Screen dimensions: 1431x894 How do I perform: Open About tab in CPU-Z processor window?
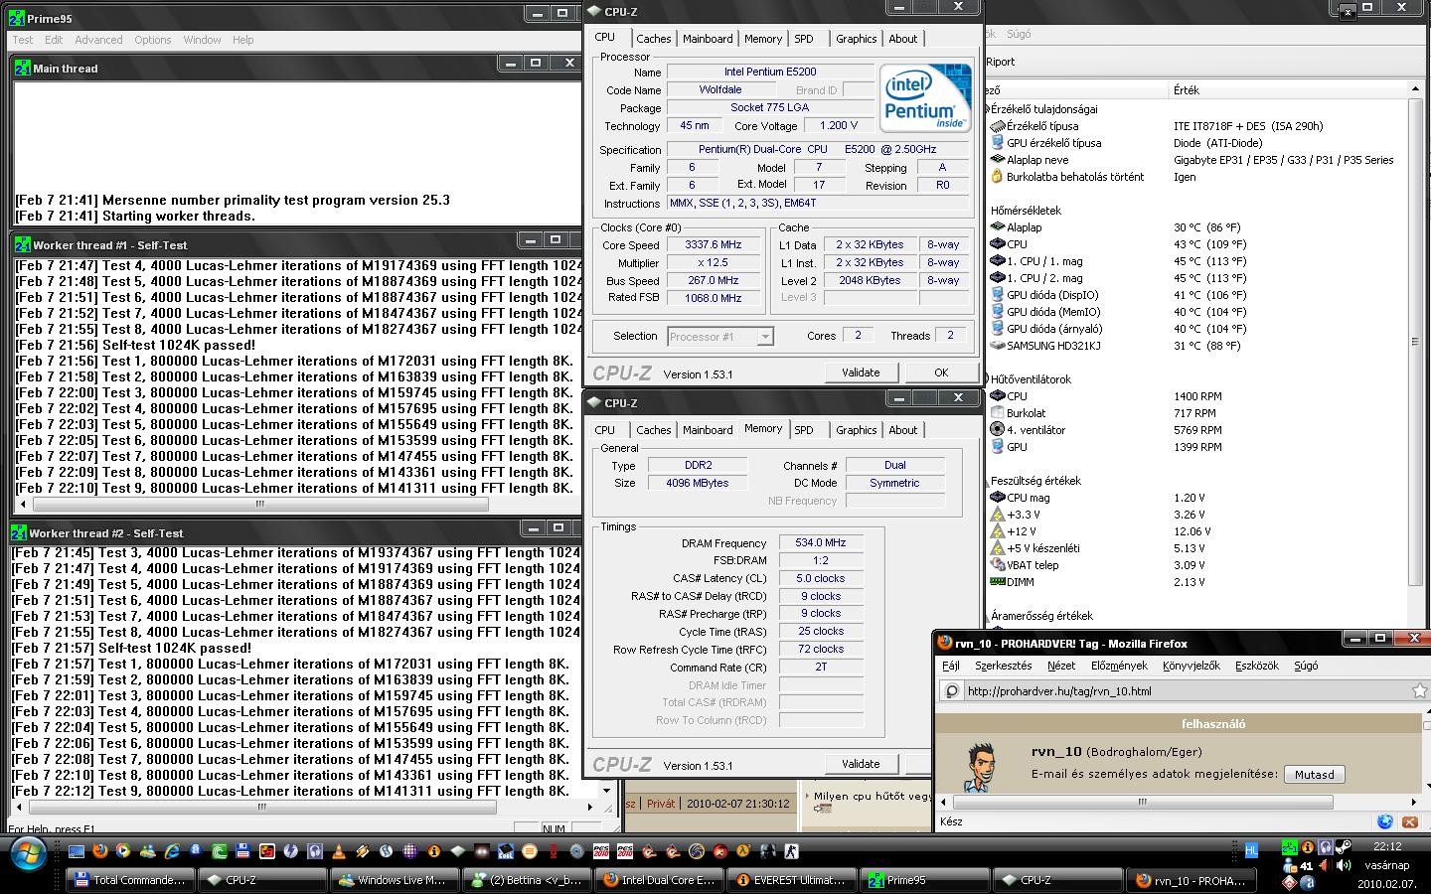tap(903, 39)
